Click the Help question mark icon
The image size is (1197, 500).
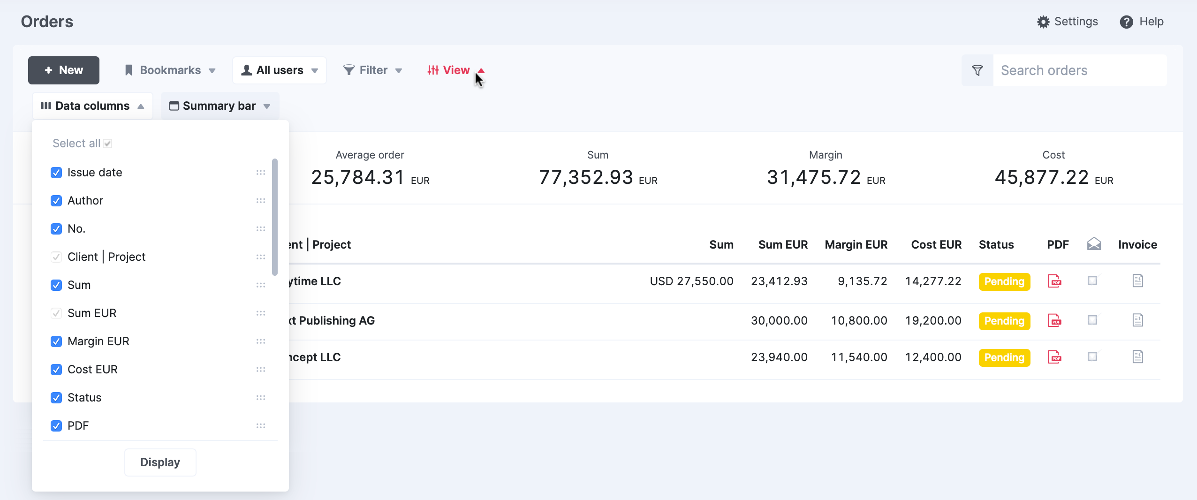pyautogui.click(x=1126, y=22)
